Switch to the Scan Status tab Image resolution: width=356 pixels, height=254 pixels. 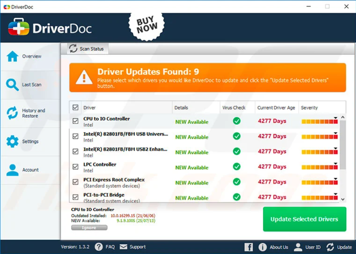pyautogui.click(x=88, y=49)
